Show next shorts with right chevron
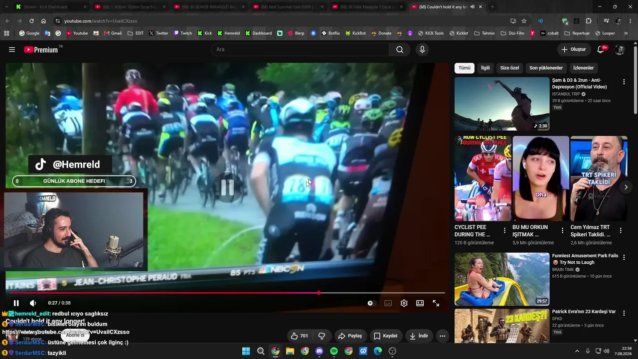 tap(626, 187)
